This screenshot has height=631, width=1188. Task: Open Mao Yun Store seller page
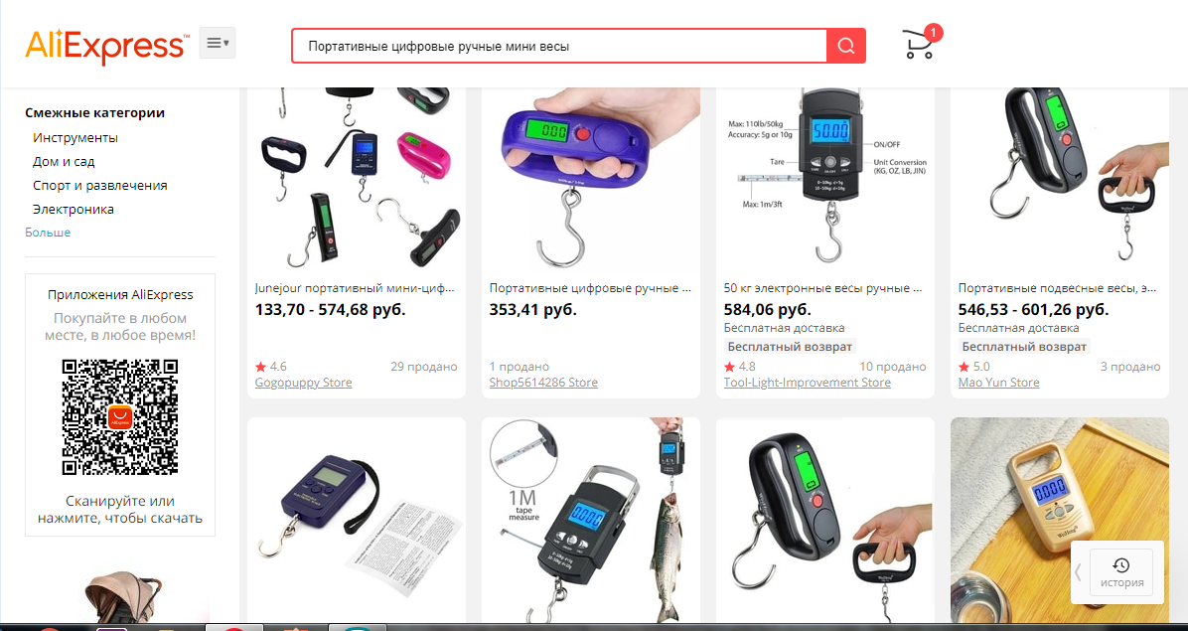click(x=998, y=383)
